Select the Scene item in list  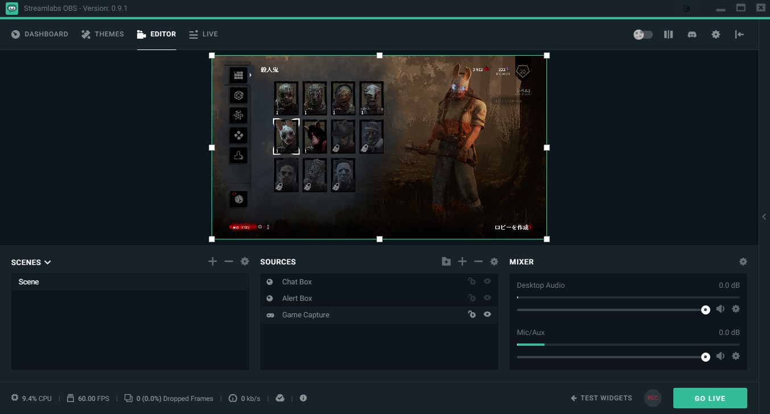130,282
